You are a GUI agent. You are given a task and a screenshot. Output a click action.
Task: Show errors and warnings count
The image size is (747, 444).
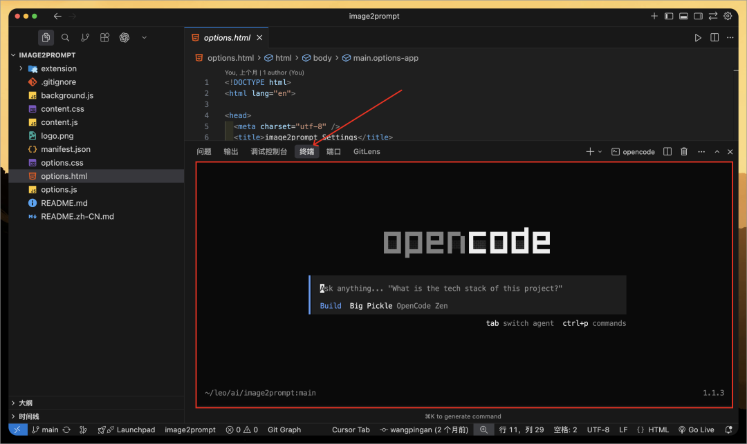(x=242, y=429)
